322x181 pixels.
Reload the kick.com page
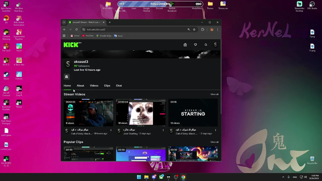(76, 29)
